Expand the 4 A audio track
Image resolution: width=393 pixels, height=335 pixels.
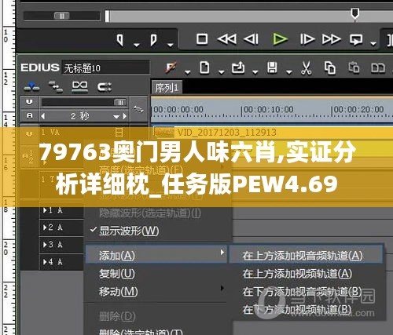tap(45, 262)
